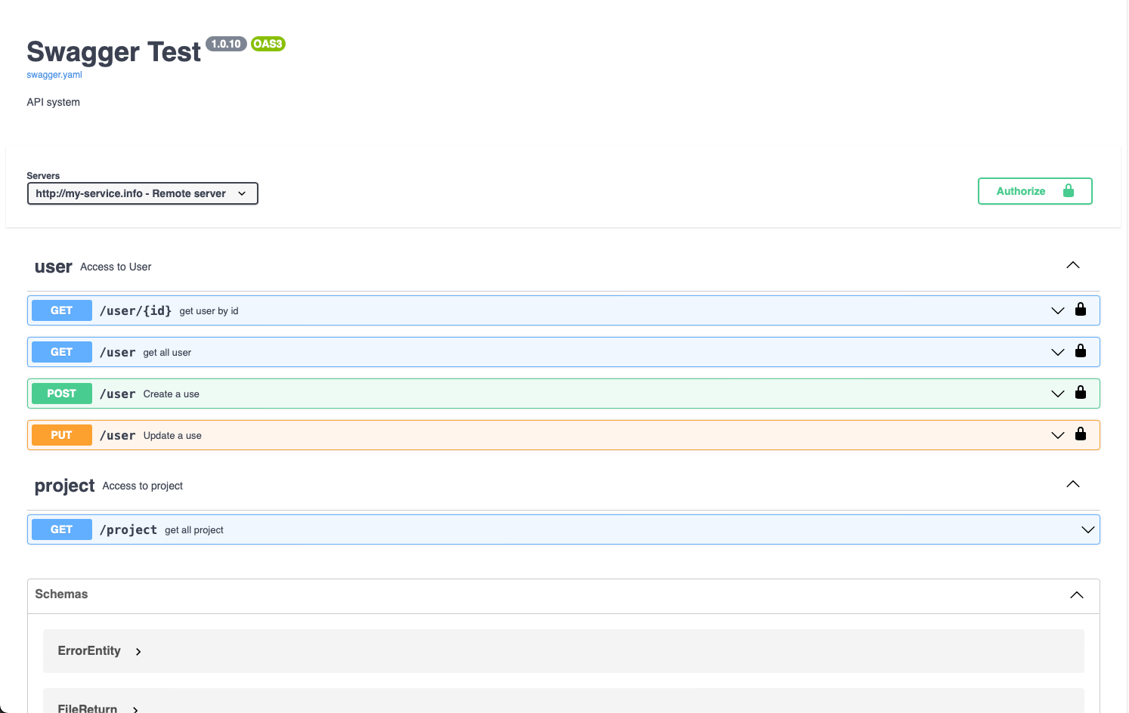
Task: Click the 'Access to User' description
Action: (x=116, y=267)
